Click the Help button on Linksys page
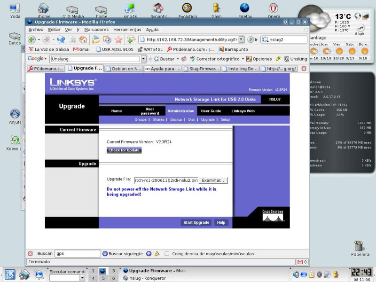Viewport: 376px width, 282px height. tap(221, 222)
